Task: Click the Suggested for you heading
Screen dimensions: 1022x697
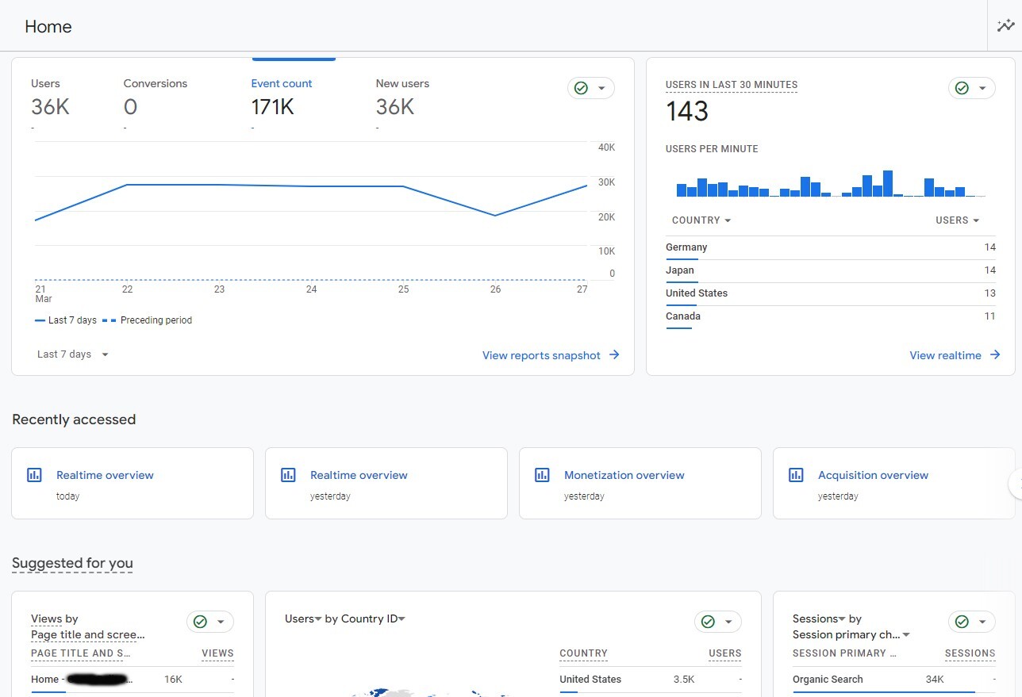Action: pyautogui.click(x=72, y=563)
